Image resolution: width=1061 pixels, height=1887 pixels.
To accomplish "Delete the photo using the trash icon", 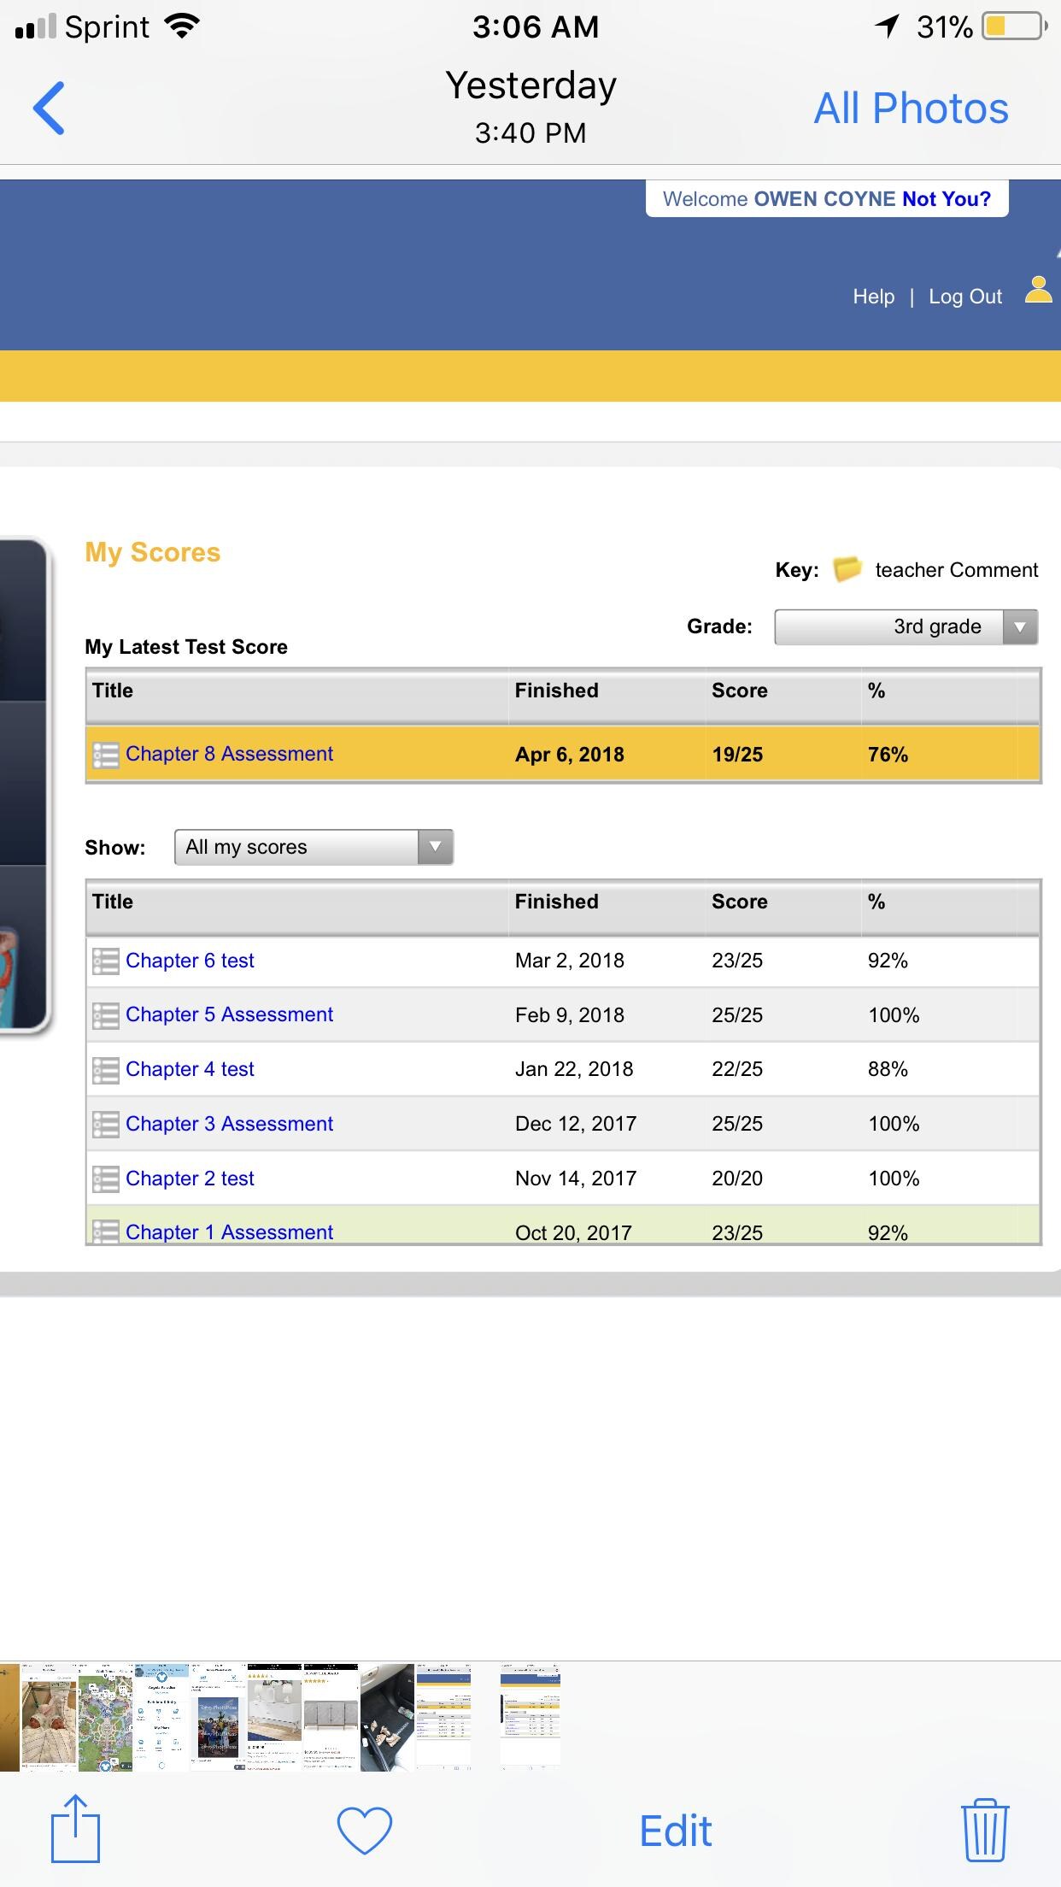I will tap(985, 1829).
